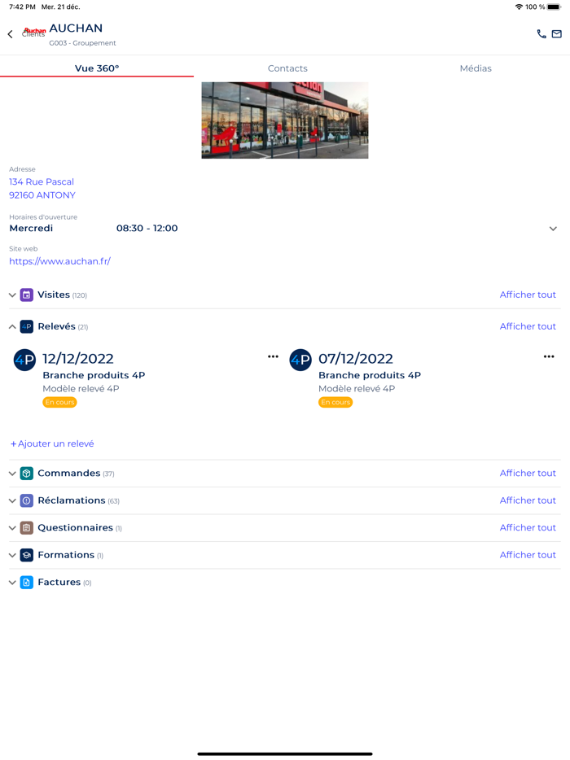Open the 12/12/2022 relevé date

click(x=78, y=359)
